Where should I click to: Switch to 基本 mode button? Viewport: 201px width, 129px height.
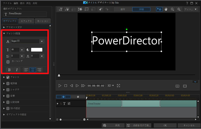[123, 9]
